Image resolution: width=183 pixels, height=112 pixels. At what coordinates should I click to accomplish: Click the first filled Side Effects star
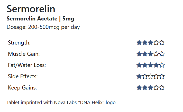click(x=139, y=76)
